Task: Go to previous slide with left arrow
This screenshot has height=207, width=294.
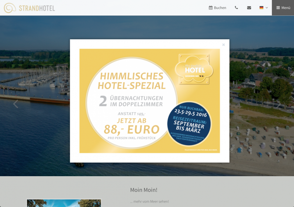Action: [x=15, y=104]
